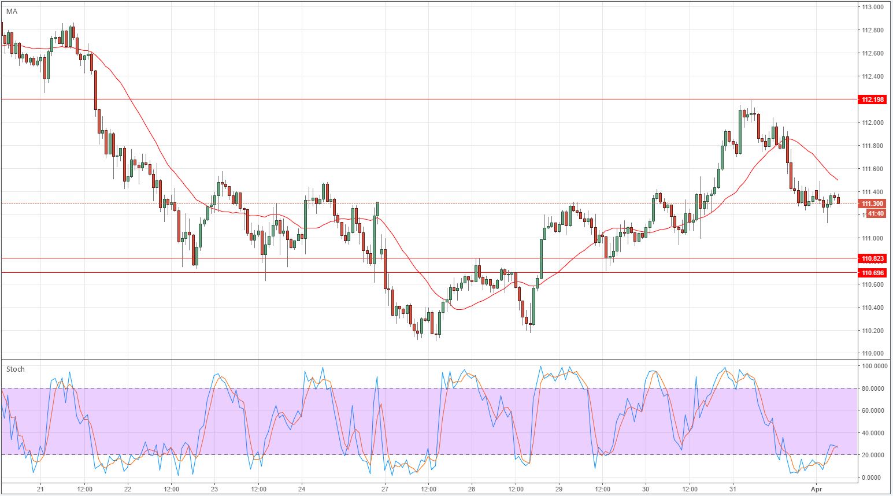Select the 112.198 red price level tag
The width and height of the screenshot is (893, 496).
coord(873,99)
